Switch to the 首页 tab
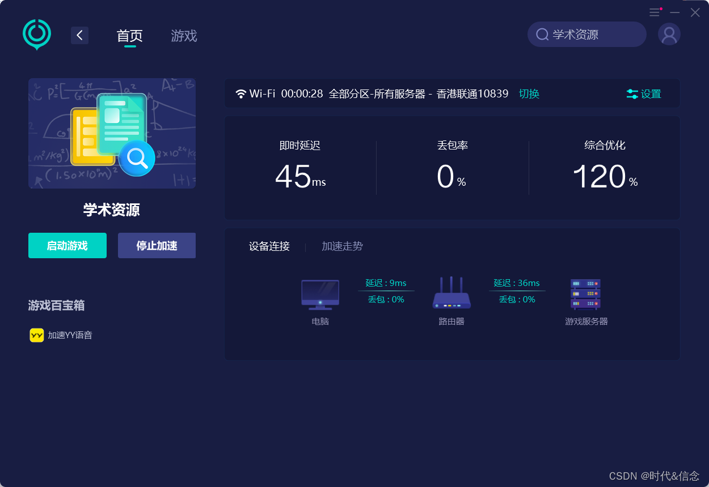Screen dimensions: 709x487 tap(130, 36)
